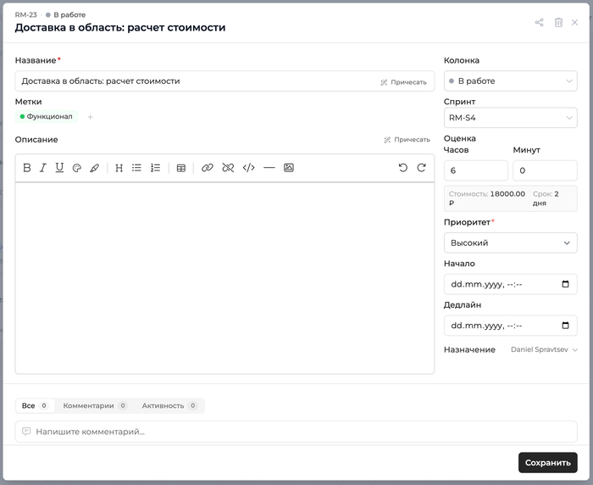Click the Дедлайн date field
This screenshot has width=593, height=485.
click(x=511, y=326)
